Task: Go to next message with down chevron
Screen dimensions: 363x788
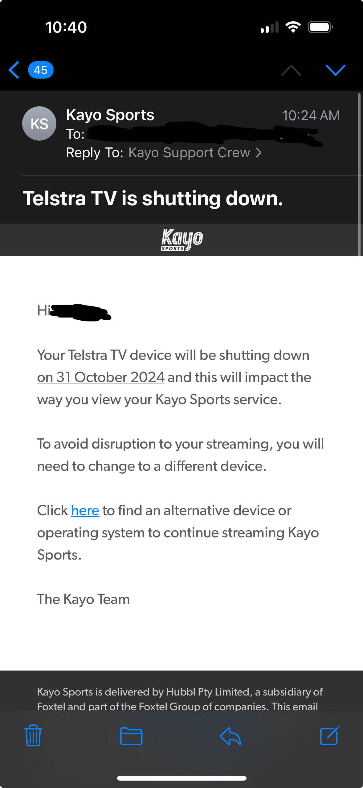Action: pos(335,70)
